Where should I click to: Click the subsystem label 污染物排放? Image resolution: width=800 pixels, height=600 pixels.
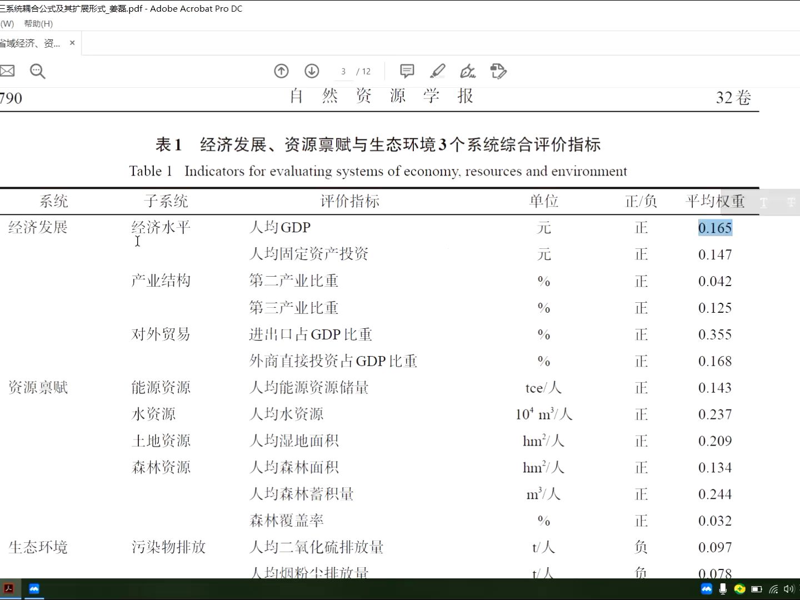(x=169, y=547)
